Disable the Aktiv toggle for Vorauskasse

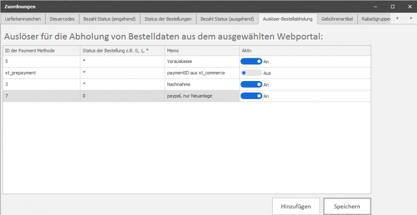(x=251, y=61)
